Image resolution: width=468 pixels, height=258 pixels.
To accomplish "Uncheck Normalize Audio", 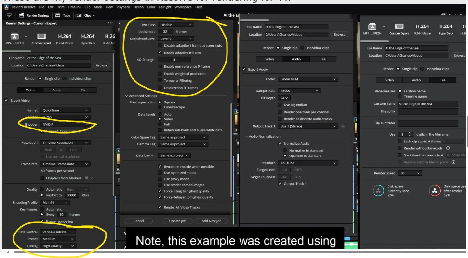I will [x=280, y=143].
